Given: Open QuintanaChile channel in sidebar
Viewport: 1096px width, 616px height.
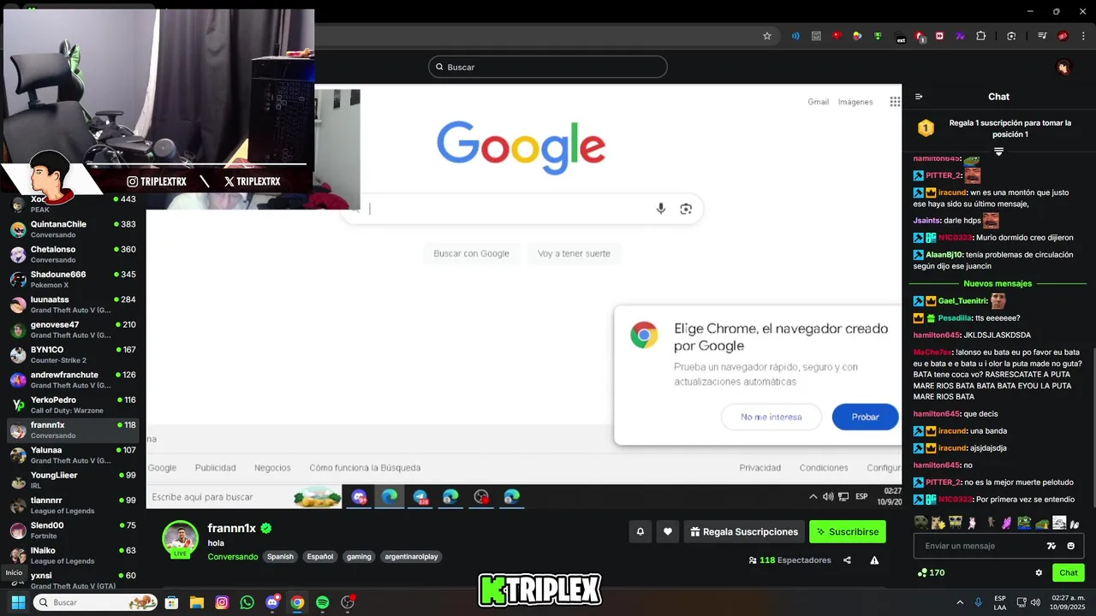Looking at the screenshot, I should 73,229.
